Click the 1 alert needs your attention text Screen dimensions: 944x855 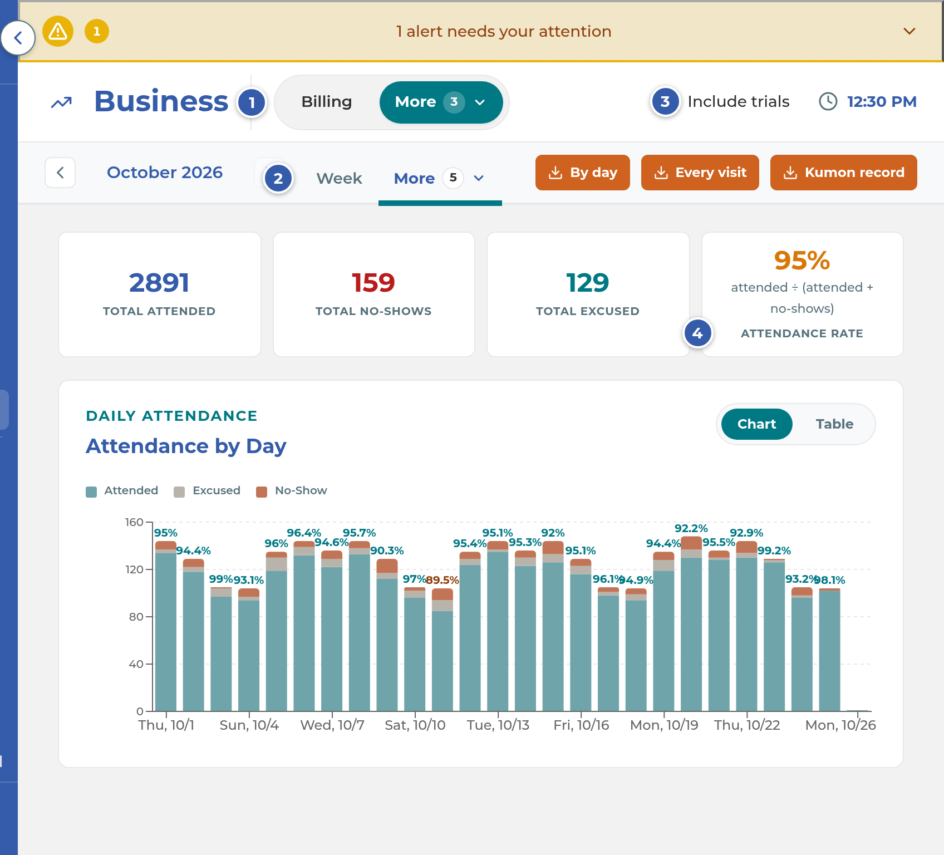[504, 31]
